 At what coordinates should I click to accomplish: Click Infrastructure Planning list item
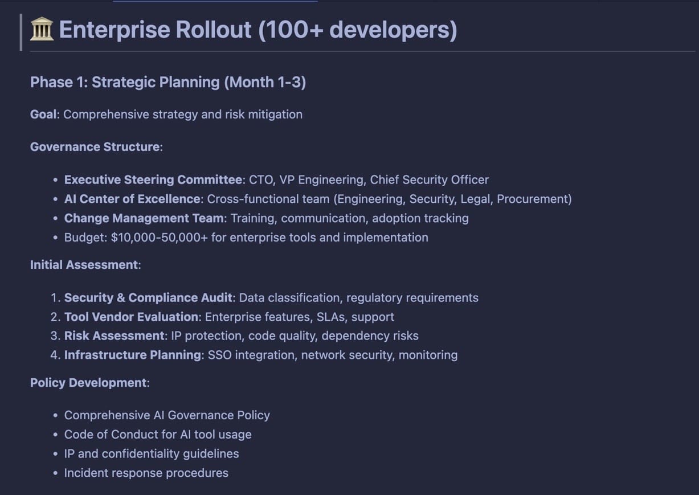pyautogui.click(x=261, y=355)
